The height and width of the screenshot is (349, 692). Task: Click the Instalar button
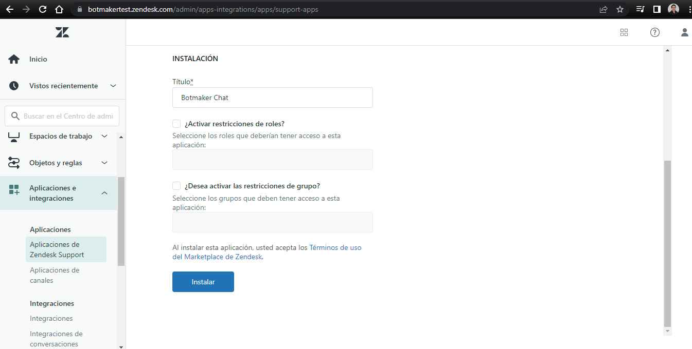pyautogui.click(x=203, y=282)
